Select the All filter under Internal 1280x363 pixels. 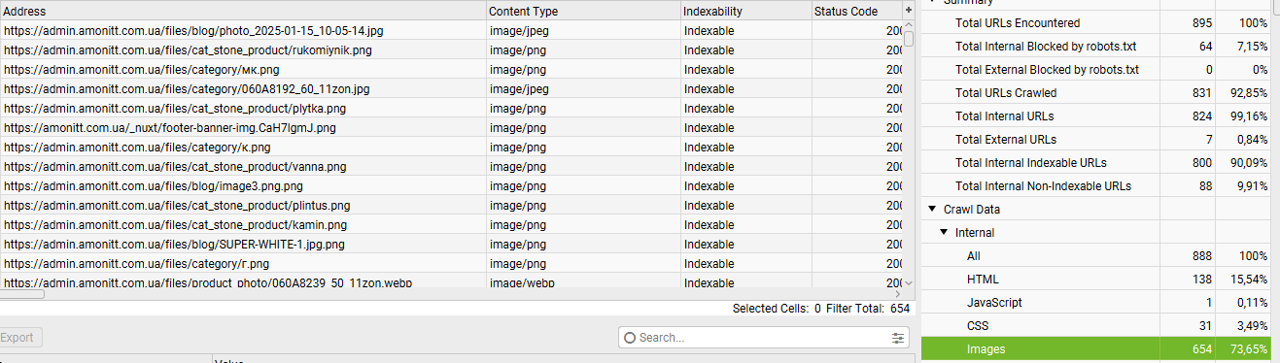click(x=1095, y=256)
